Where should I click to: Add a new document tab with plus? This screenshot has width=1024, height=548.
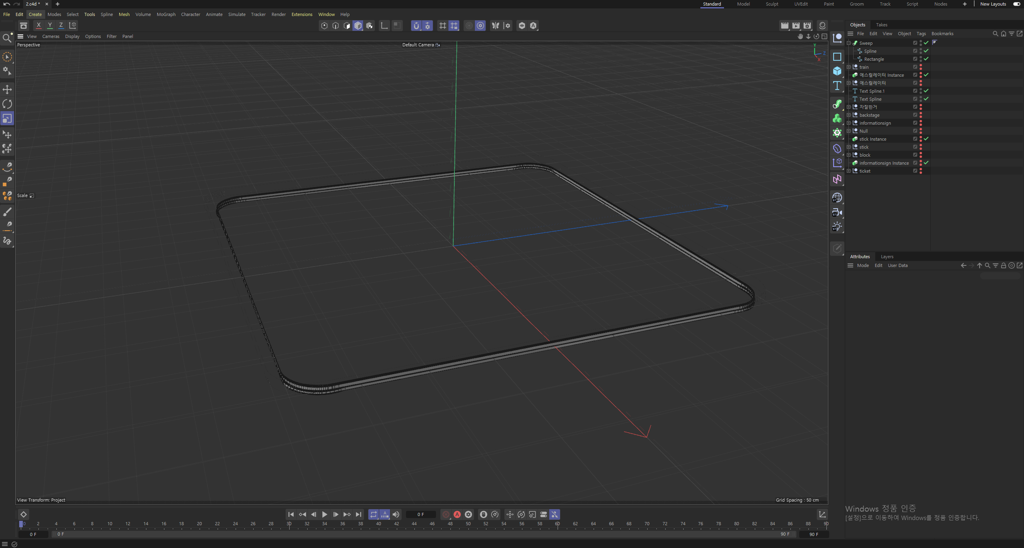click(x=58, y=4)
